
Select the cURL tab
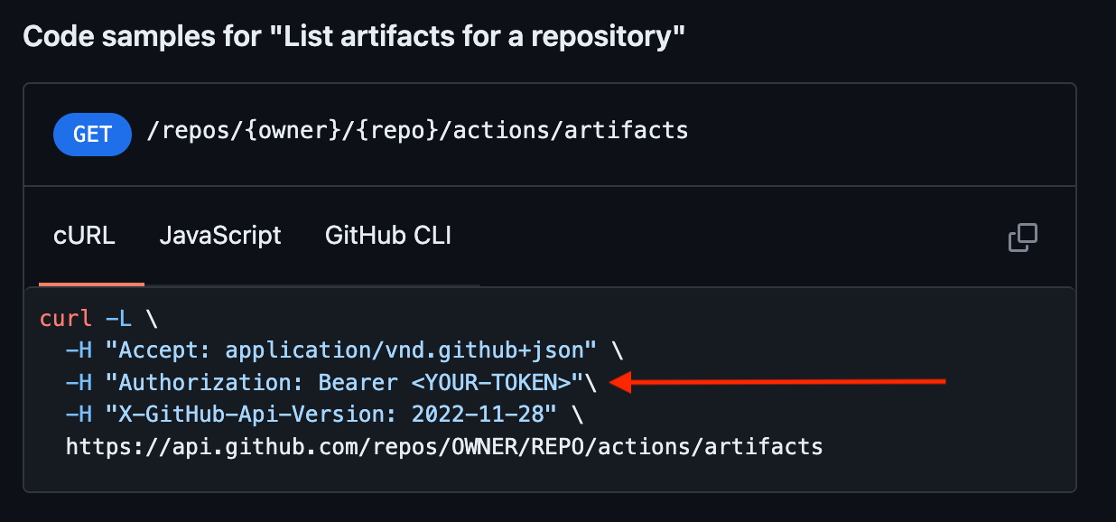pyautogui.click(x=84, y=235)
